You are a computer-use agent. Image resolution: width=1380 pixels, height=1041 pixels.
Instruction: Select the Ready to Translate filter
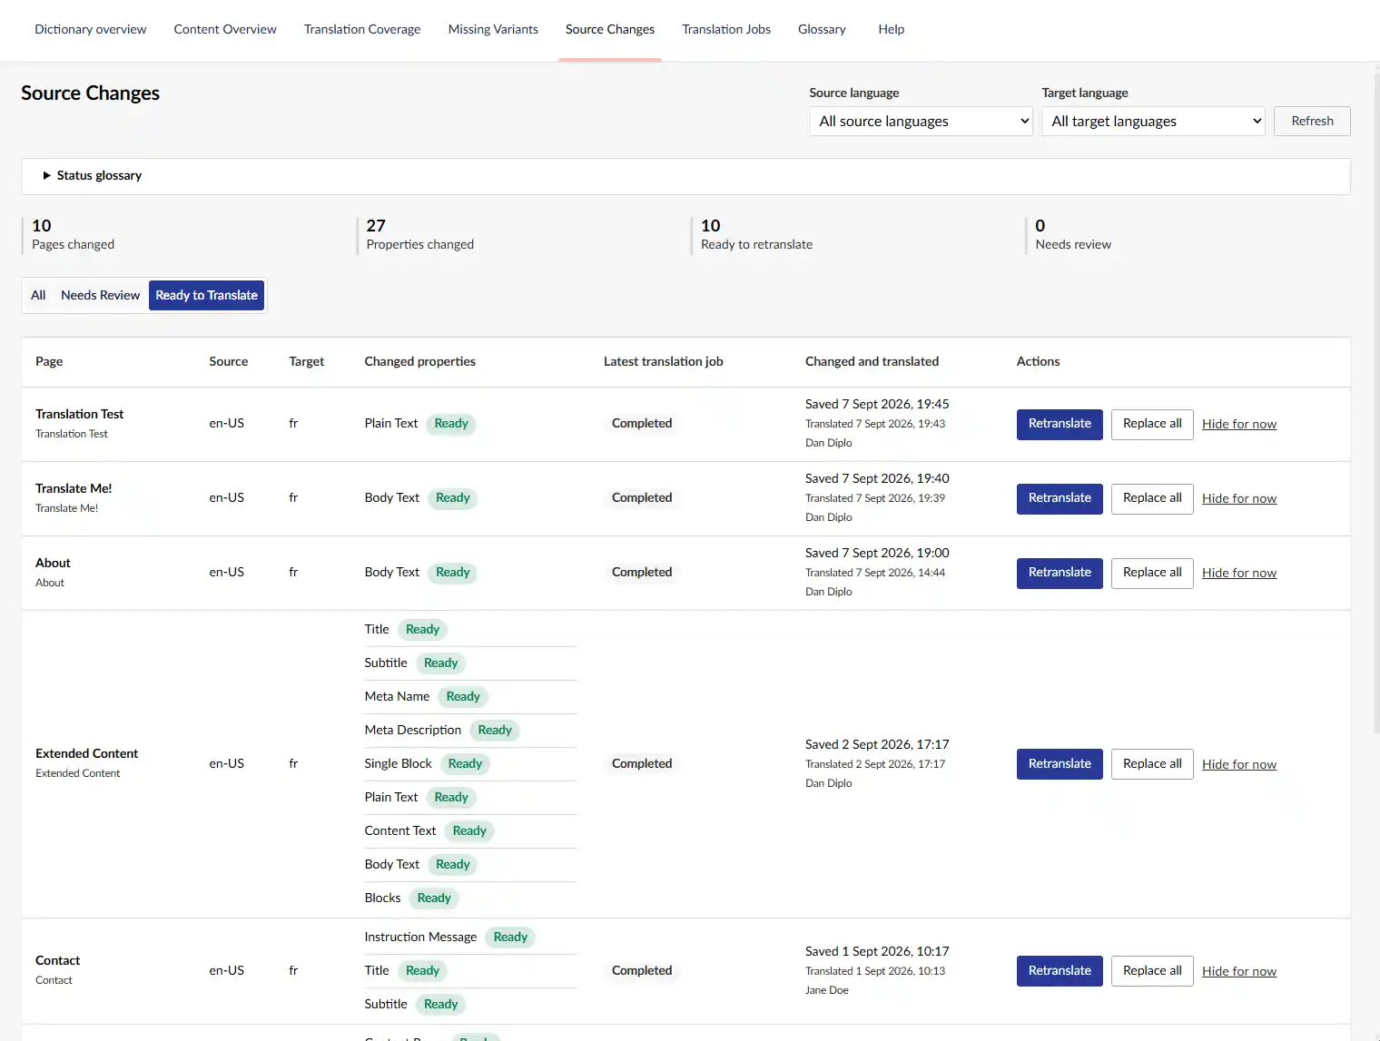point(206,295)
